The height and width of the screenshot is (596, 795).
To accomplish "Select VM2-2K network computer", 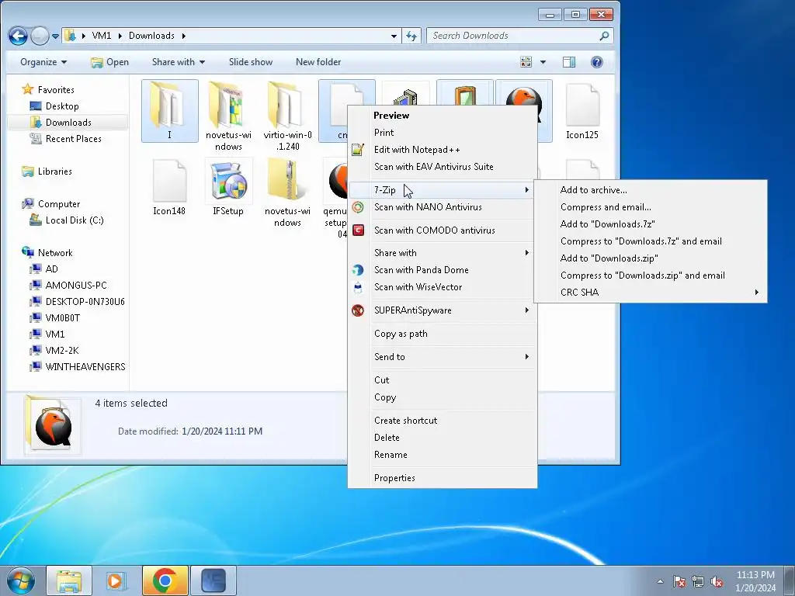I will pos(54,350).
